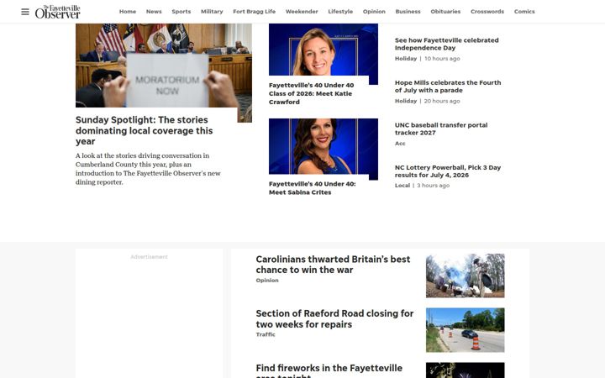Click the Sunday Spotlight summary paragraph
The image size is (605, 378).
(x=148, y=169)
